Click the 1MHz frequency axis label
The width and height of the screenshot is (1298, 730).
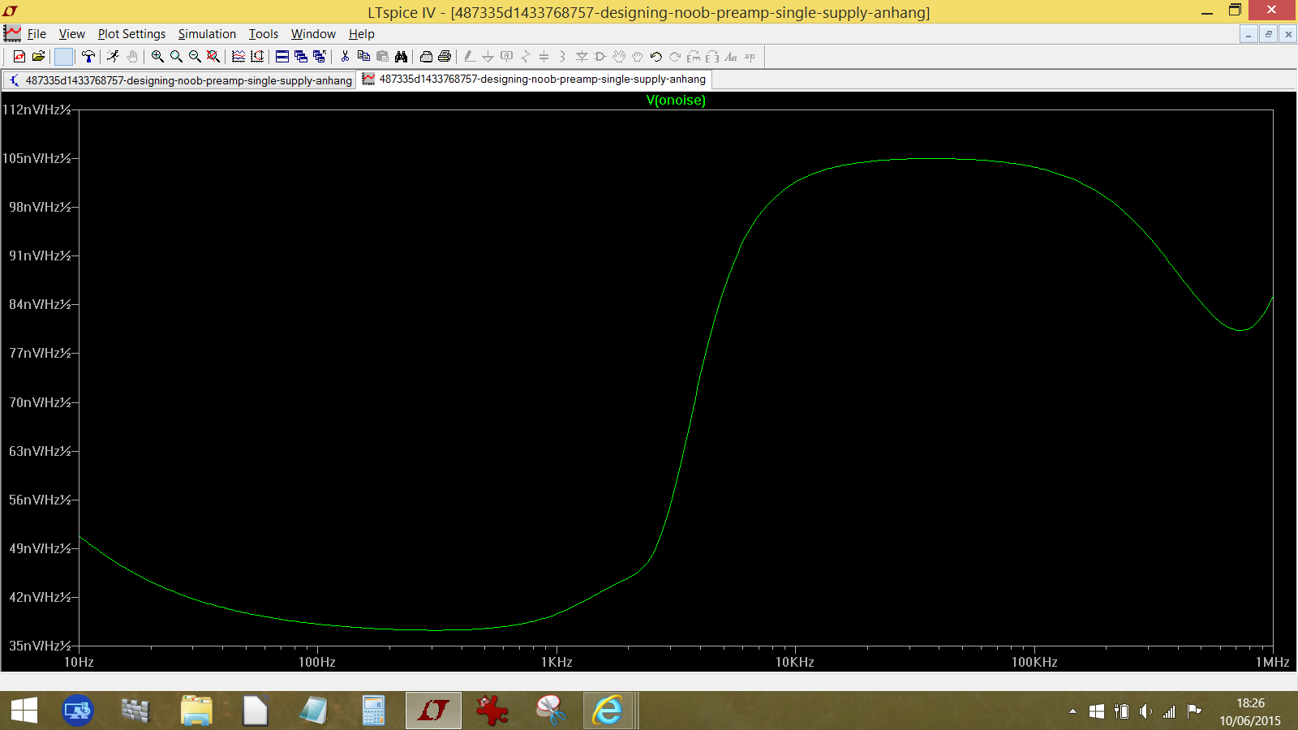point(1273,662)
